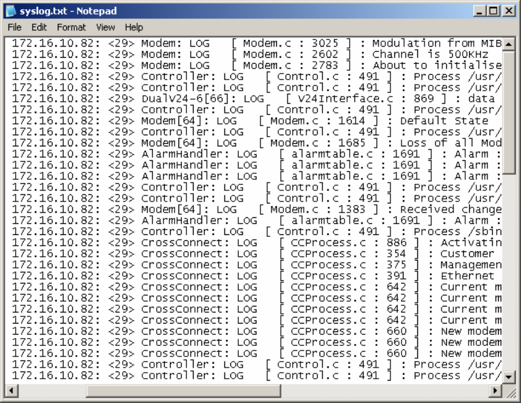The image size is (521, 403).
Task: Click the 'CCProcess.c : 886' entry
Action: [348, 243]
